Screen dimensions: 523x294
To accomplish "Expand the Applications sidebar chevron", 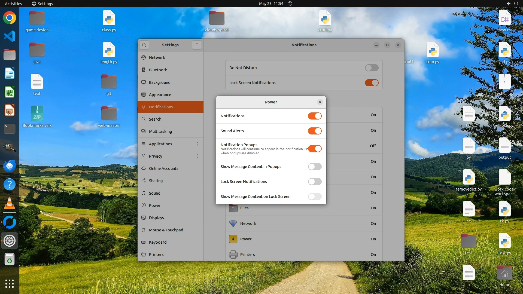I will 197,144.
